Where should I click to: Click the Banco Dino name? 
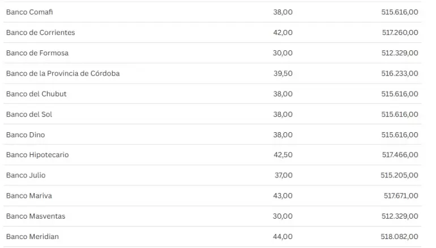[x=25, y=134]
